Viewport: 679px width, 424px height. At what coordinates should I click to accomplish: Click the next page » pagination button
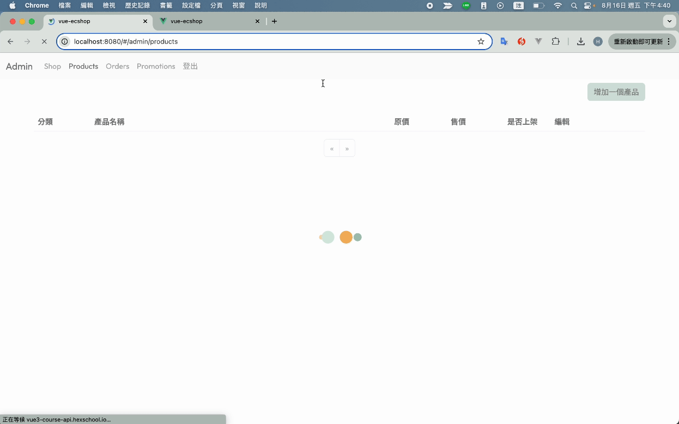[347, 148]
